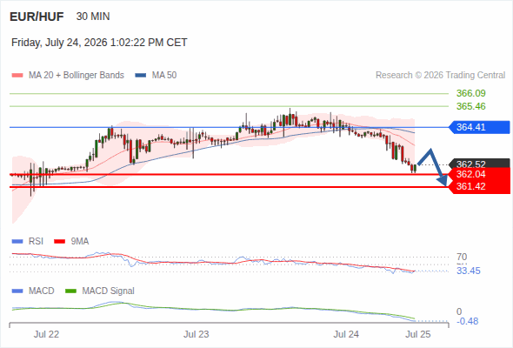Click the blue MACD legend swatch
This screenshot has width=513, height=348.
pyautogui.click(x=17, y=291)
